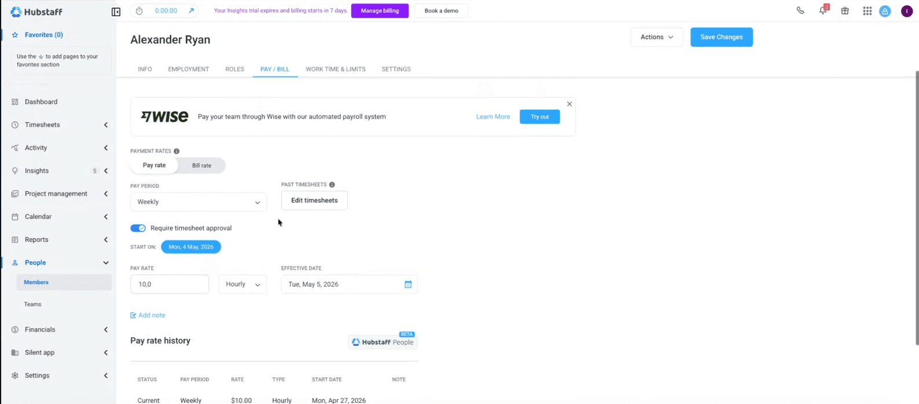This screenshot has height=404, width=919.
Task: Open timer pop-out arrow icon
Action: [191, 11]
